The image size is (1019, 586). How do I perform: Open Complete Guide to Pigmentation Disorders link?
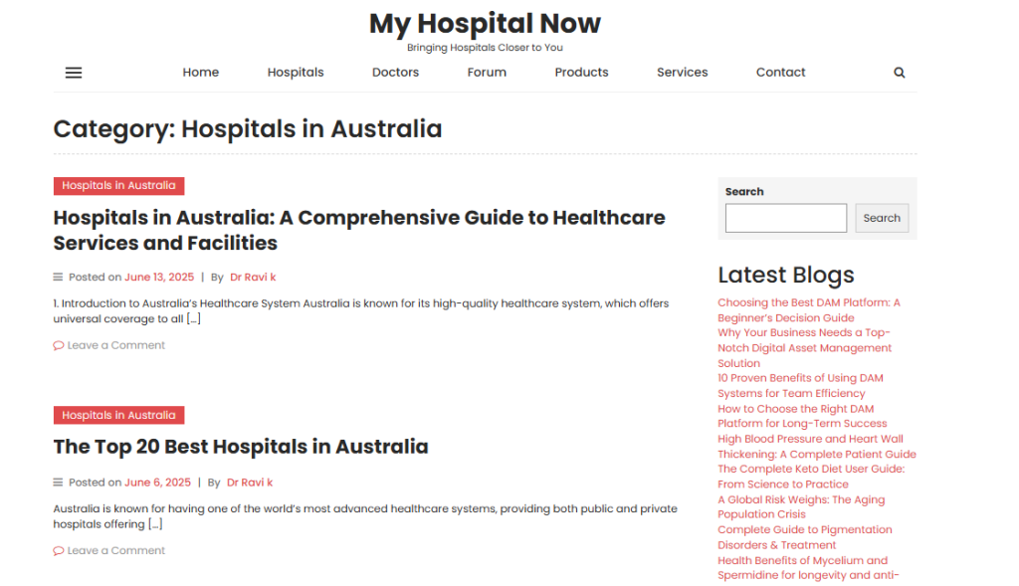click(x=805, y=538)
